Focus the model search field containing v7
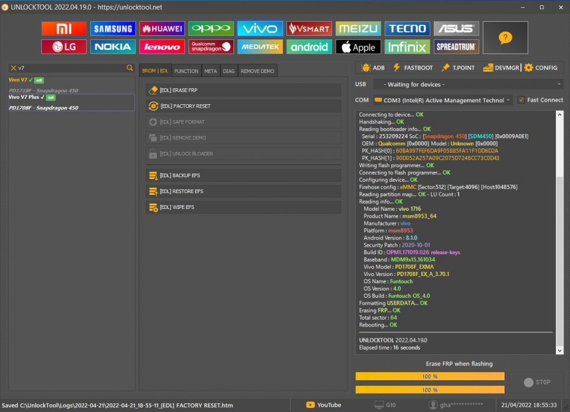 coord(71,68)
